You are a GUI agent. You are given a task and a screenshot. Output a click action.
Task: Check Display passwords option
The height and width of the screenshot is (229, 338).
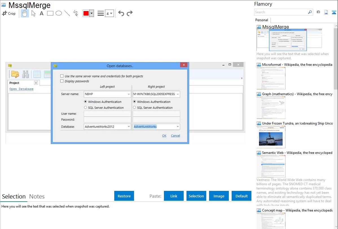(x=62, y=81)
